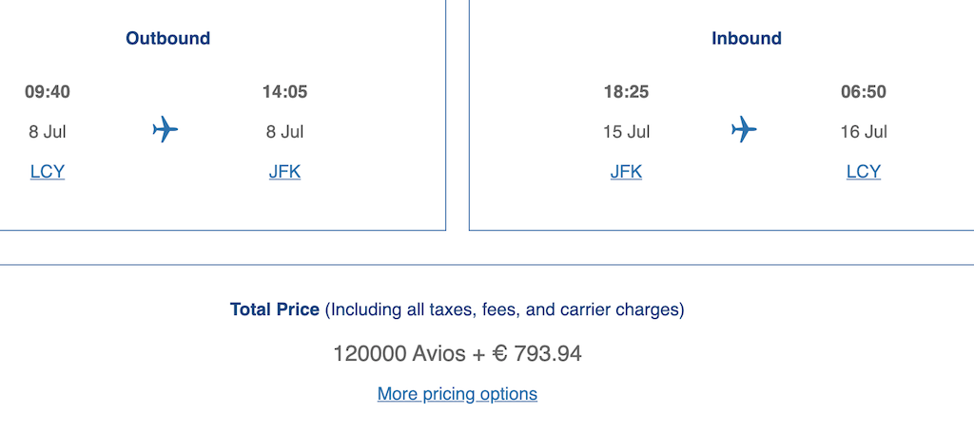Open the inbound arrival LCY airport link
Viewport: 974px width, 432px height.
864,172
